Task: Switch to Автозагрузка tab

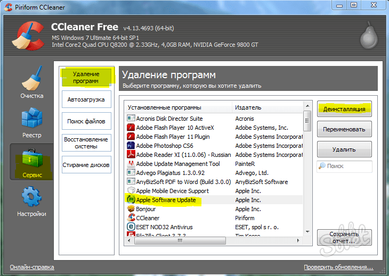Action: (x=86, y=99)
